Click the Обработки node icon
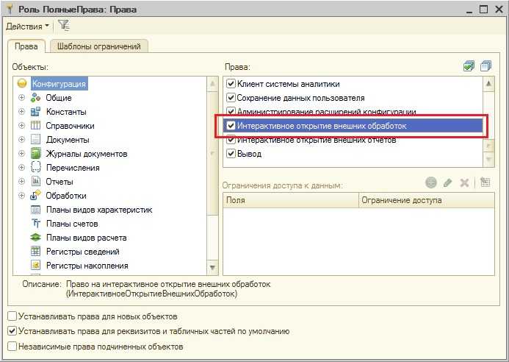The image size is (509, 362). pyautogui.click(x=35, y=195)
